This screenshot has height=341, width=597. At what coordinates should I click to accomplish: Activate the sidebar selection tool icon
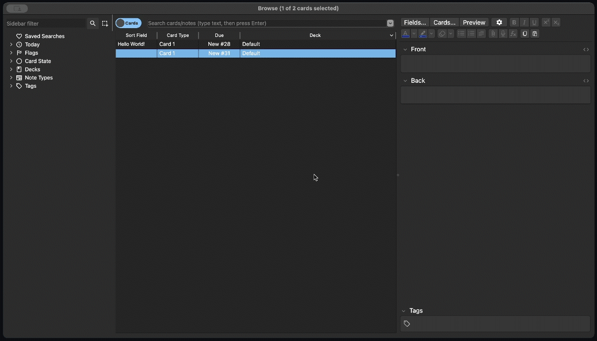105,23
